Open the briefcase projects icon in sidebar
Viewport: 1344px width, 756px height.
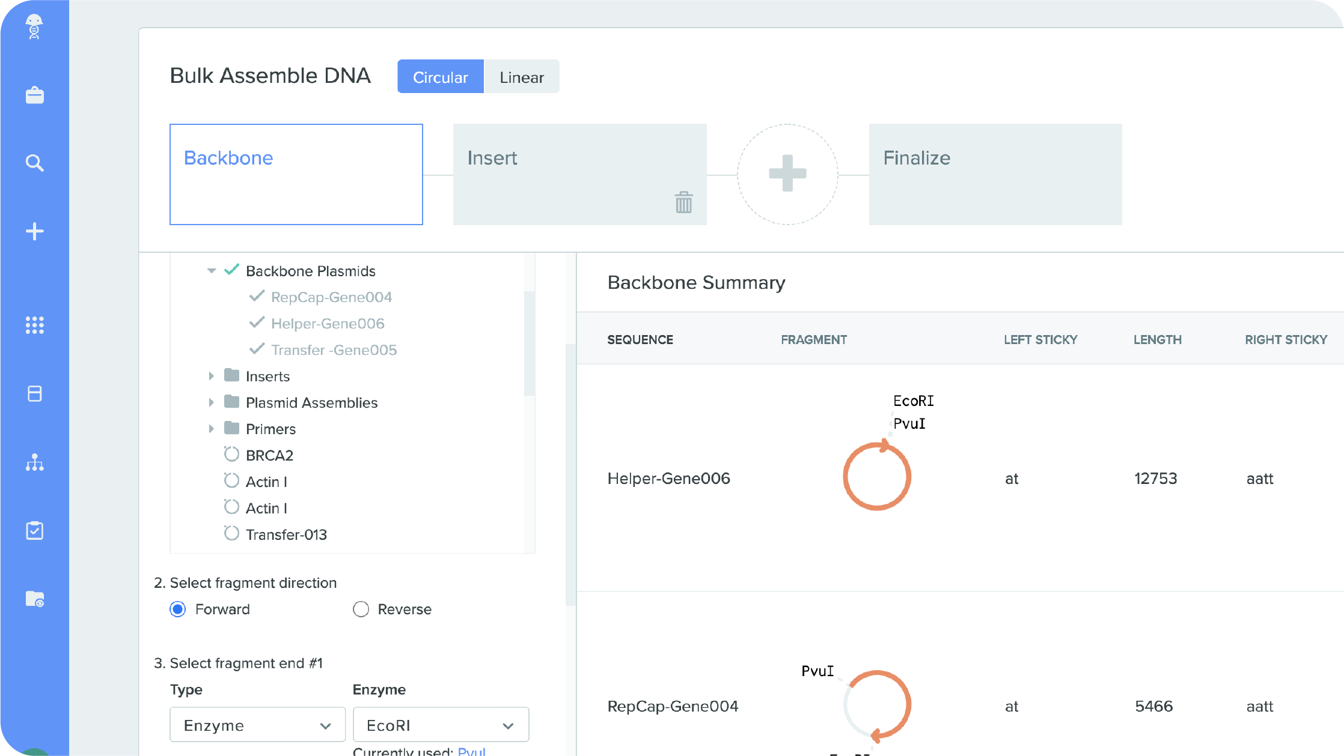pos(34,95)
